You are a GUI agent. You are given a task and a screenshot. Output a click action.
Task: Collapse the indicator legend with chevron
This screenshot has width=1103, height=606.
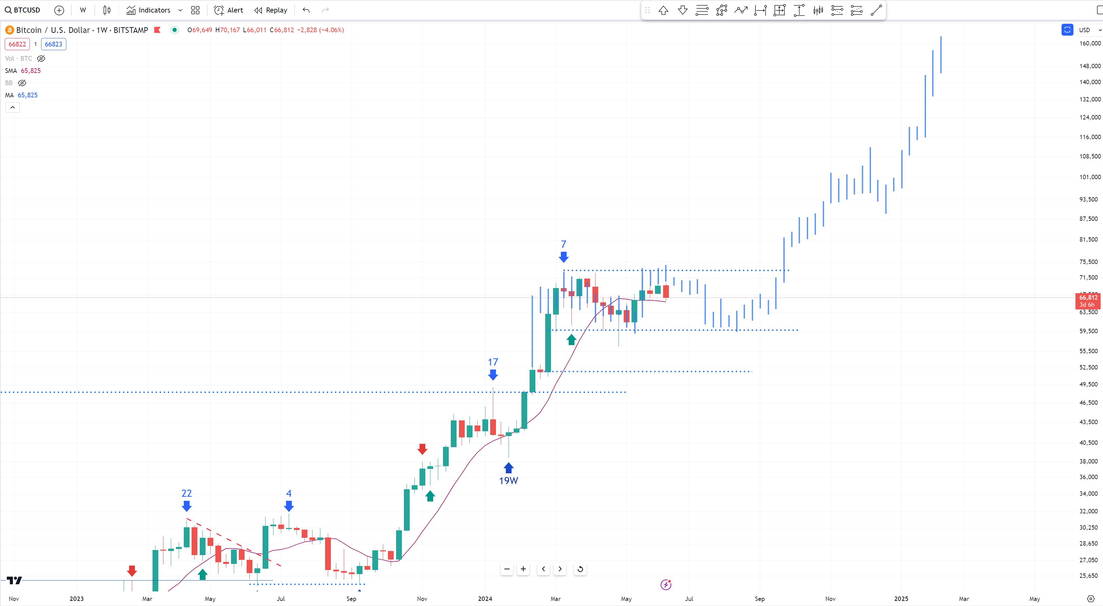(x=13, y=107)
